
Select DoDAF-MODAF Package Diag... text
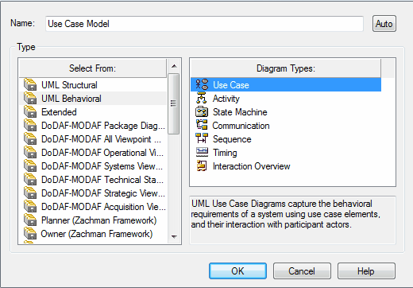[103, 126]
